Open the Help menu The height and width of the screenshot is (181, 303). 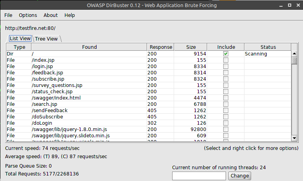click(x=70, y=15)
